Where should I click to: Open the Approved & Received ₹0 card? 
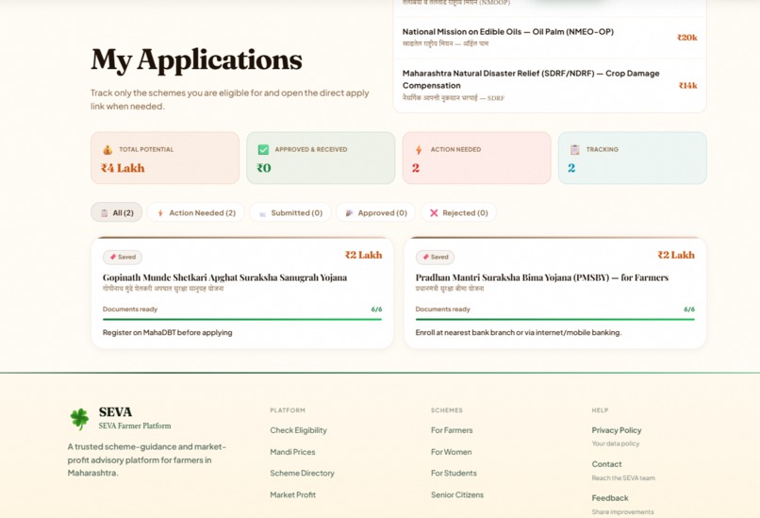coord(321,158)
